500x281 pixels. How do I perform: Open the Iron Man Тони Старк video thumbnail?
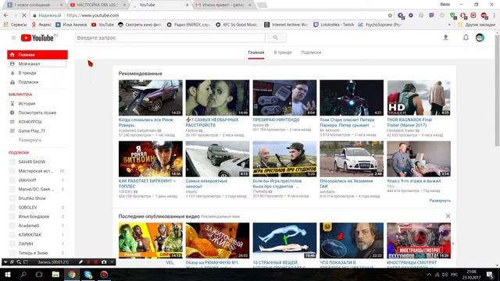(352, 98)
